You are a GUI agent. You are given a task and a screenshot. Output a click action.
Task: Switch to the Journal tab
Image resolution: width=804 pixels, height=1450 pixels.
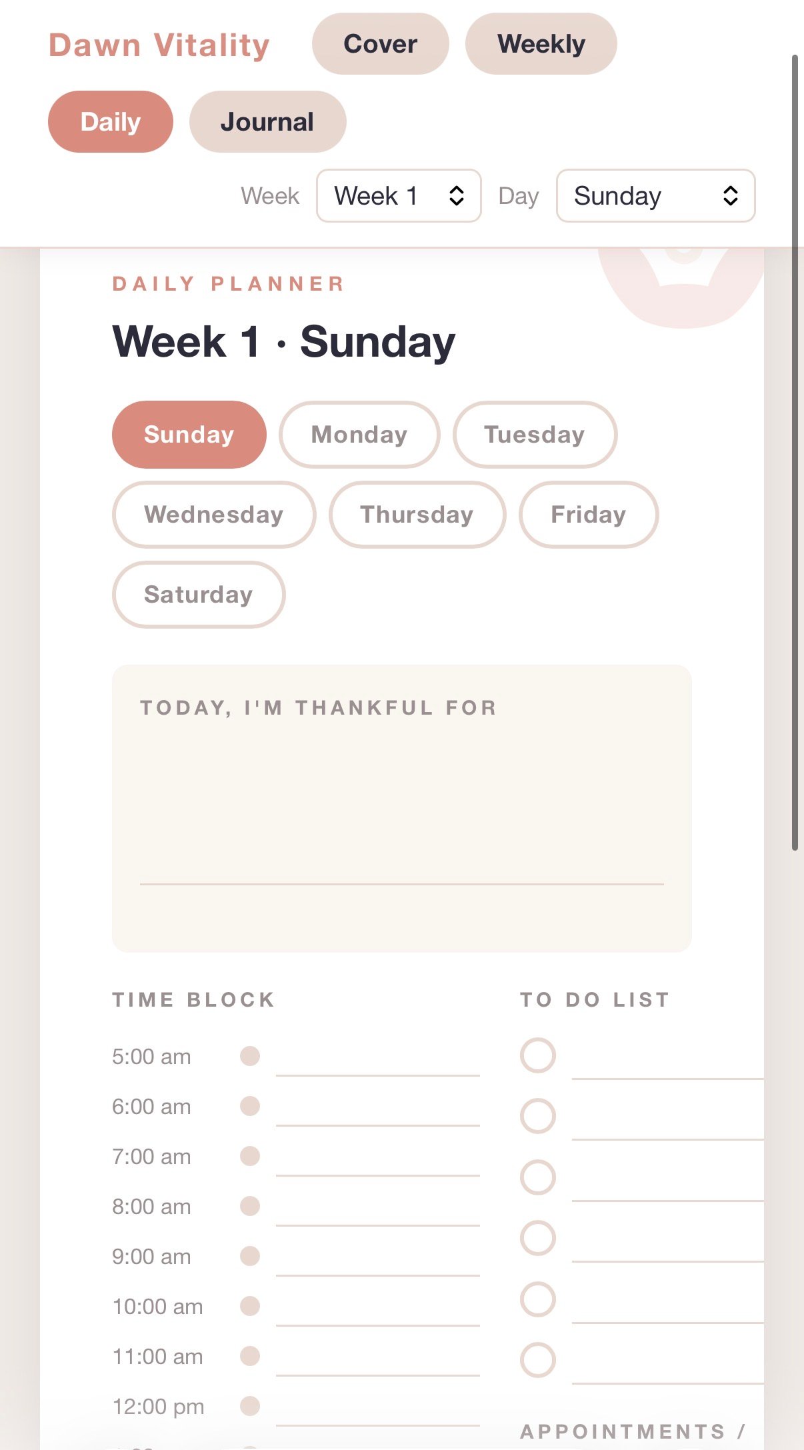(x=267, y=122)
